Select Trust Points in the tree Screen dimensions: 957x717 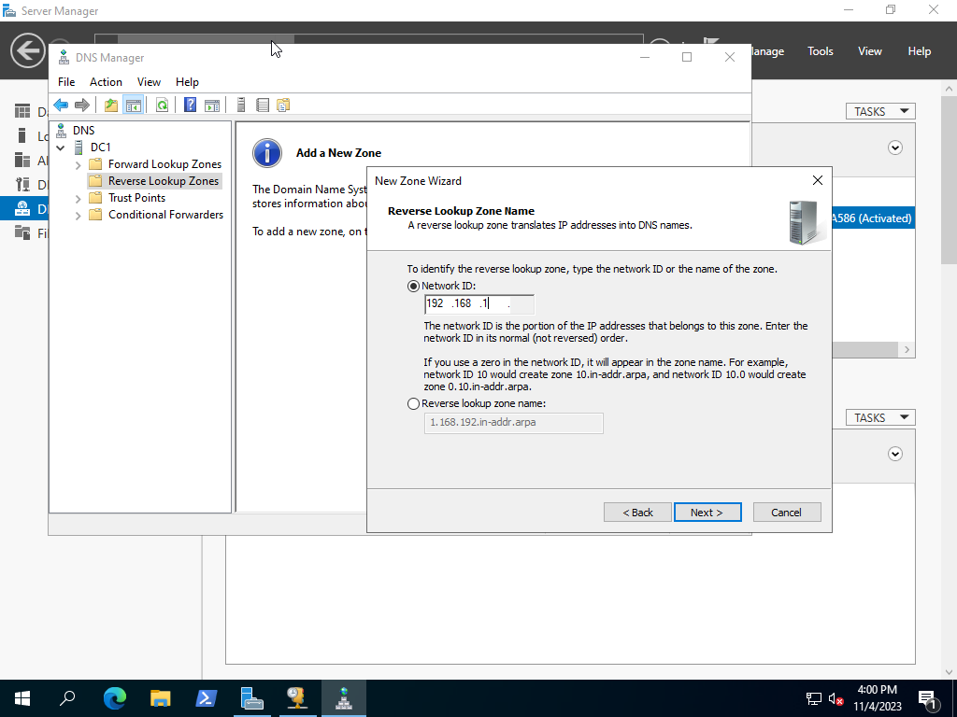click(136, 198)
